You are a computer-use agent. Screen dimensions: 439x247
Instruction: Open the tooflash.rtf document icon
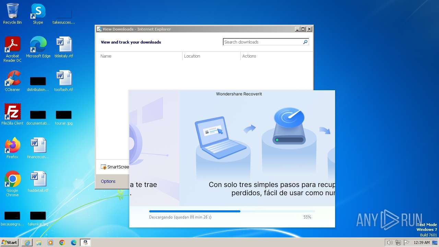[64, 81]
